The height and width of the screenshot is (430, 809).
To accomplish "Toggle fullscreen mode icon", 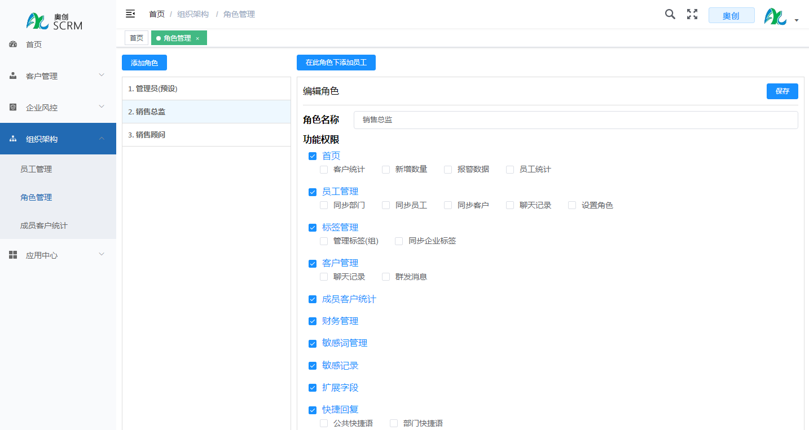I will pyautogui.click(x=692, y=14).
